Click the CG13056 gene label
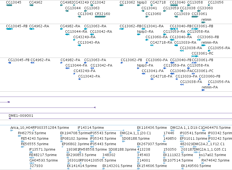This screenshot has width=232, height=170. point(216,2)
